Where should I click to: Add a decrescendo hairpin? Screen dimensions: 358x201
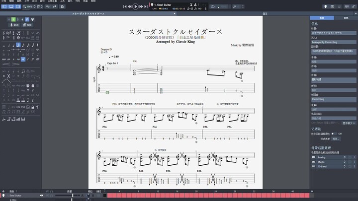15,64
